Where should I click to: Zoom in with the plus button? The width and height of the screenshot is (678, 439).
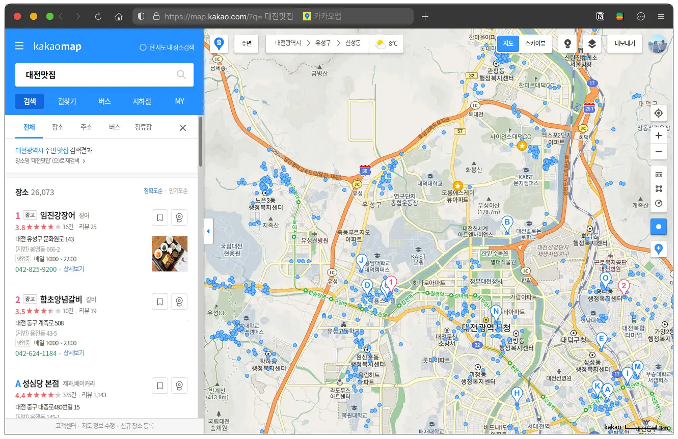pyautogui.click(x=659, y=135)
